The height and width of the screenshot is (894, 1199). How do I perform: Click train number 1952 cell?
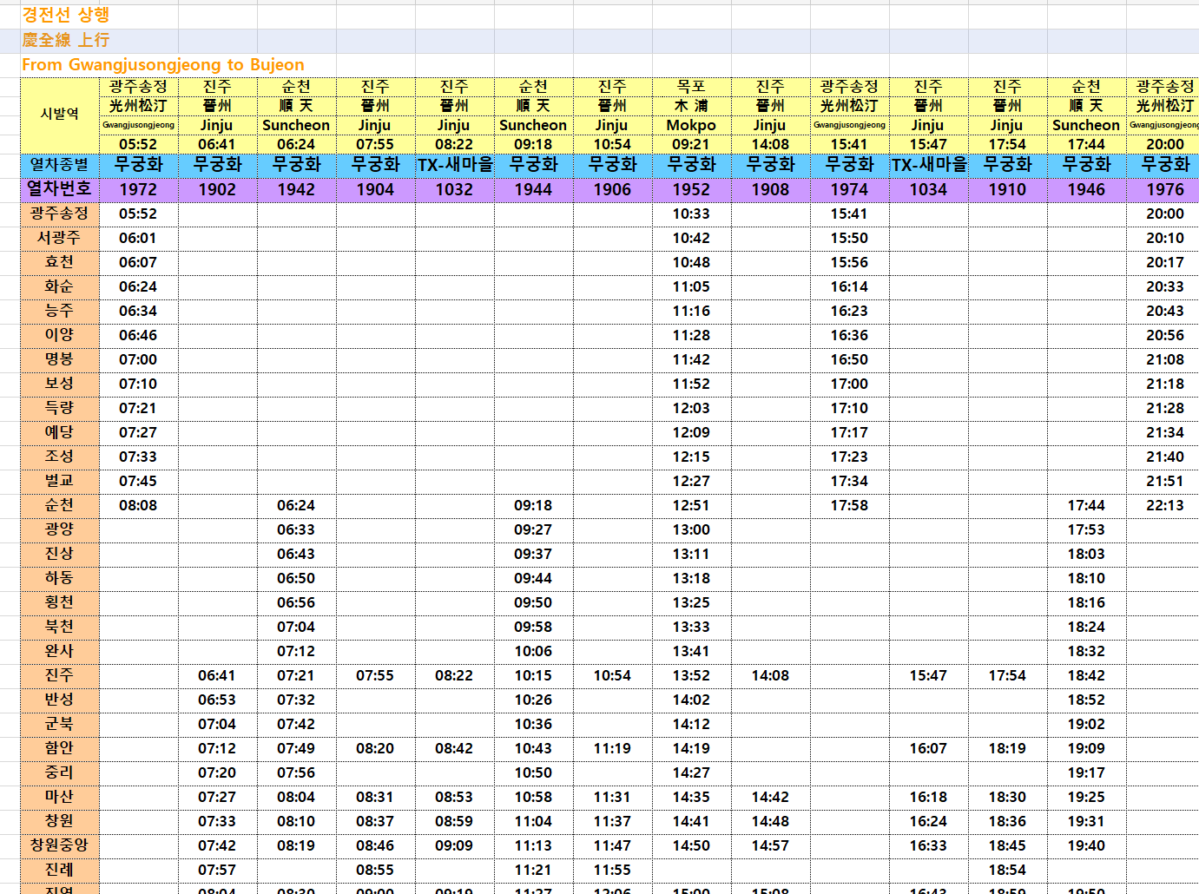pyautogui.click(x=691, y=189)
